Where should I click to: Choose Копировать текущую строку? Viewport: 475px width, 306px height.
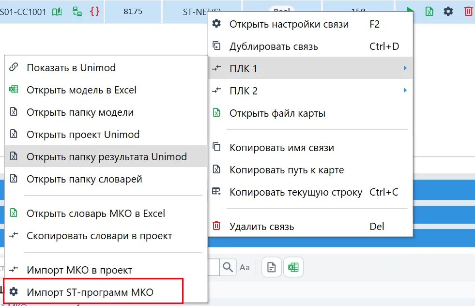click(x=310, y=192)
